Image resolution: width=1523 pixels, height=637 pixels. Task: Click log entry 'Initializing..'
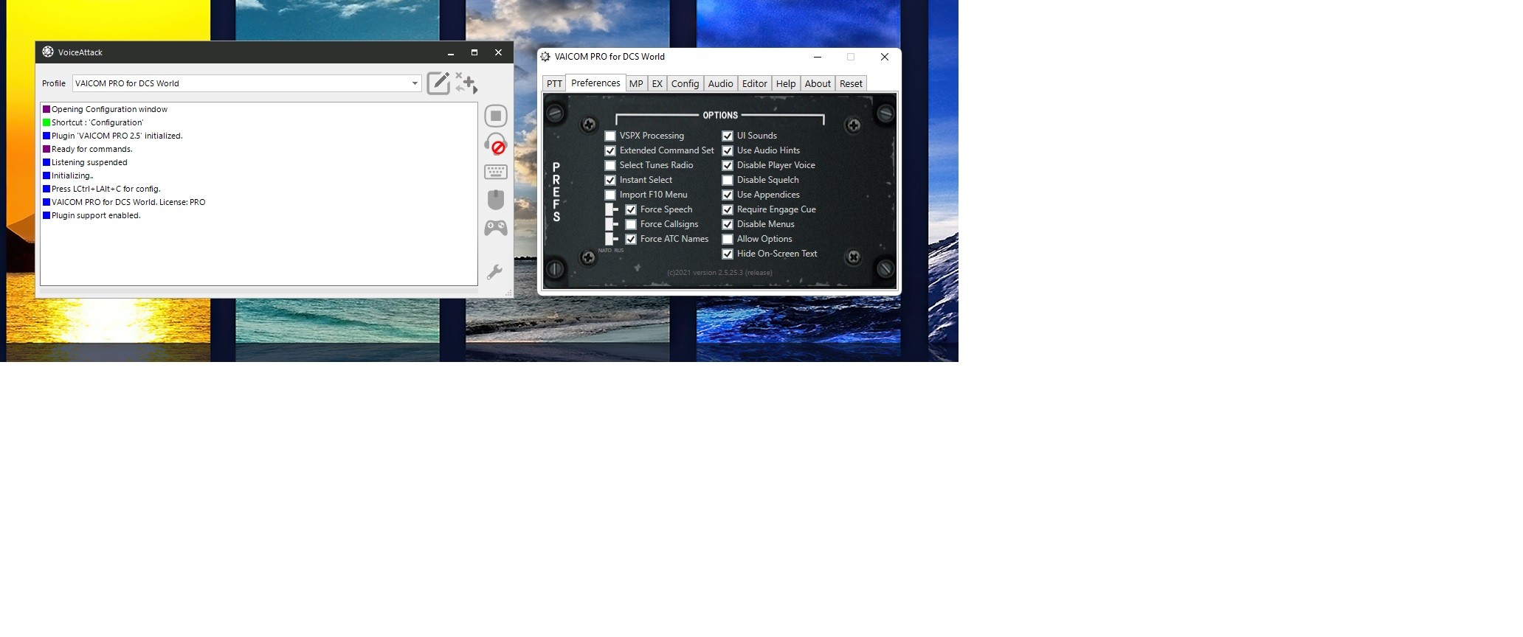point(72,175)
